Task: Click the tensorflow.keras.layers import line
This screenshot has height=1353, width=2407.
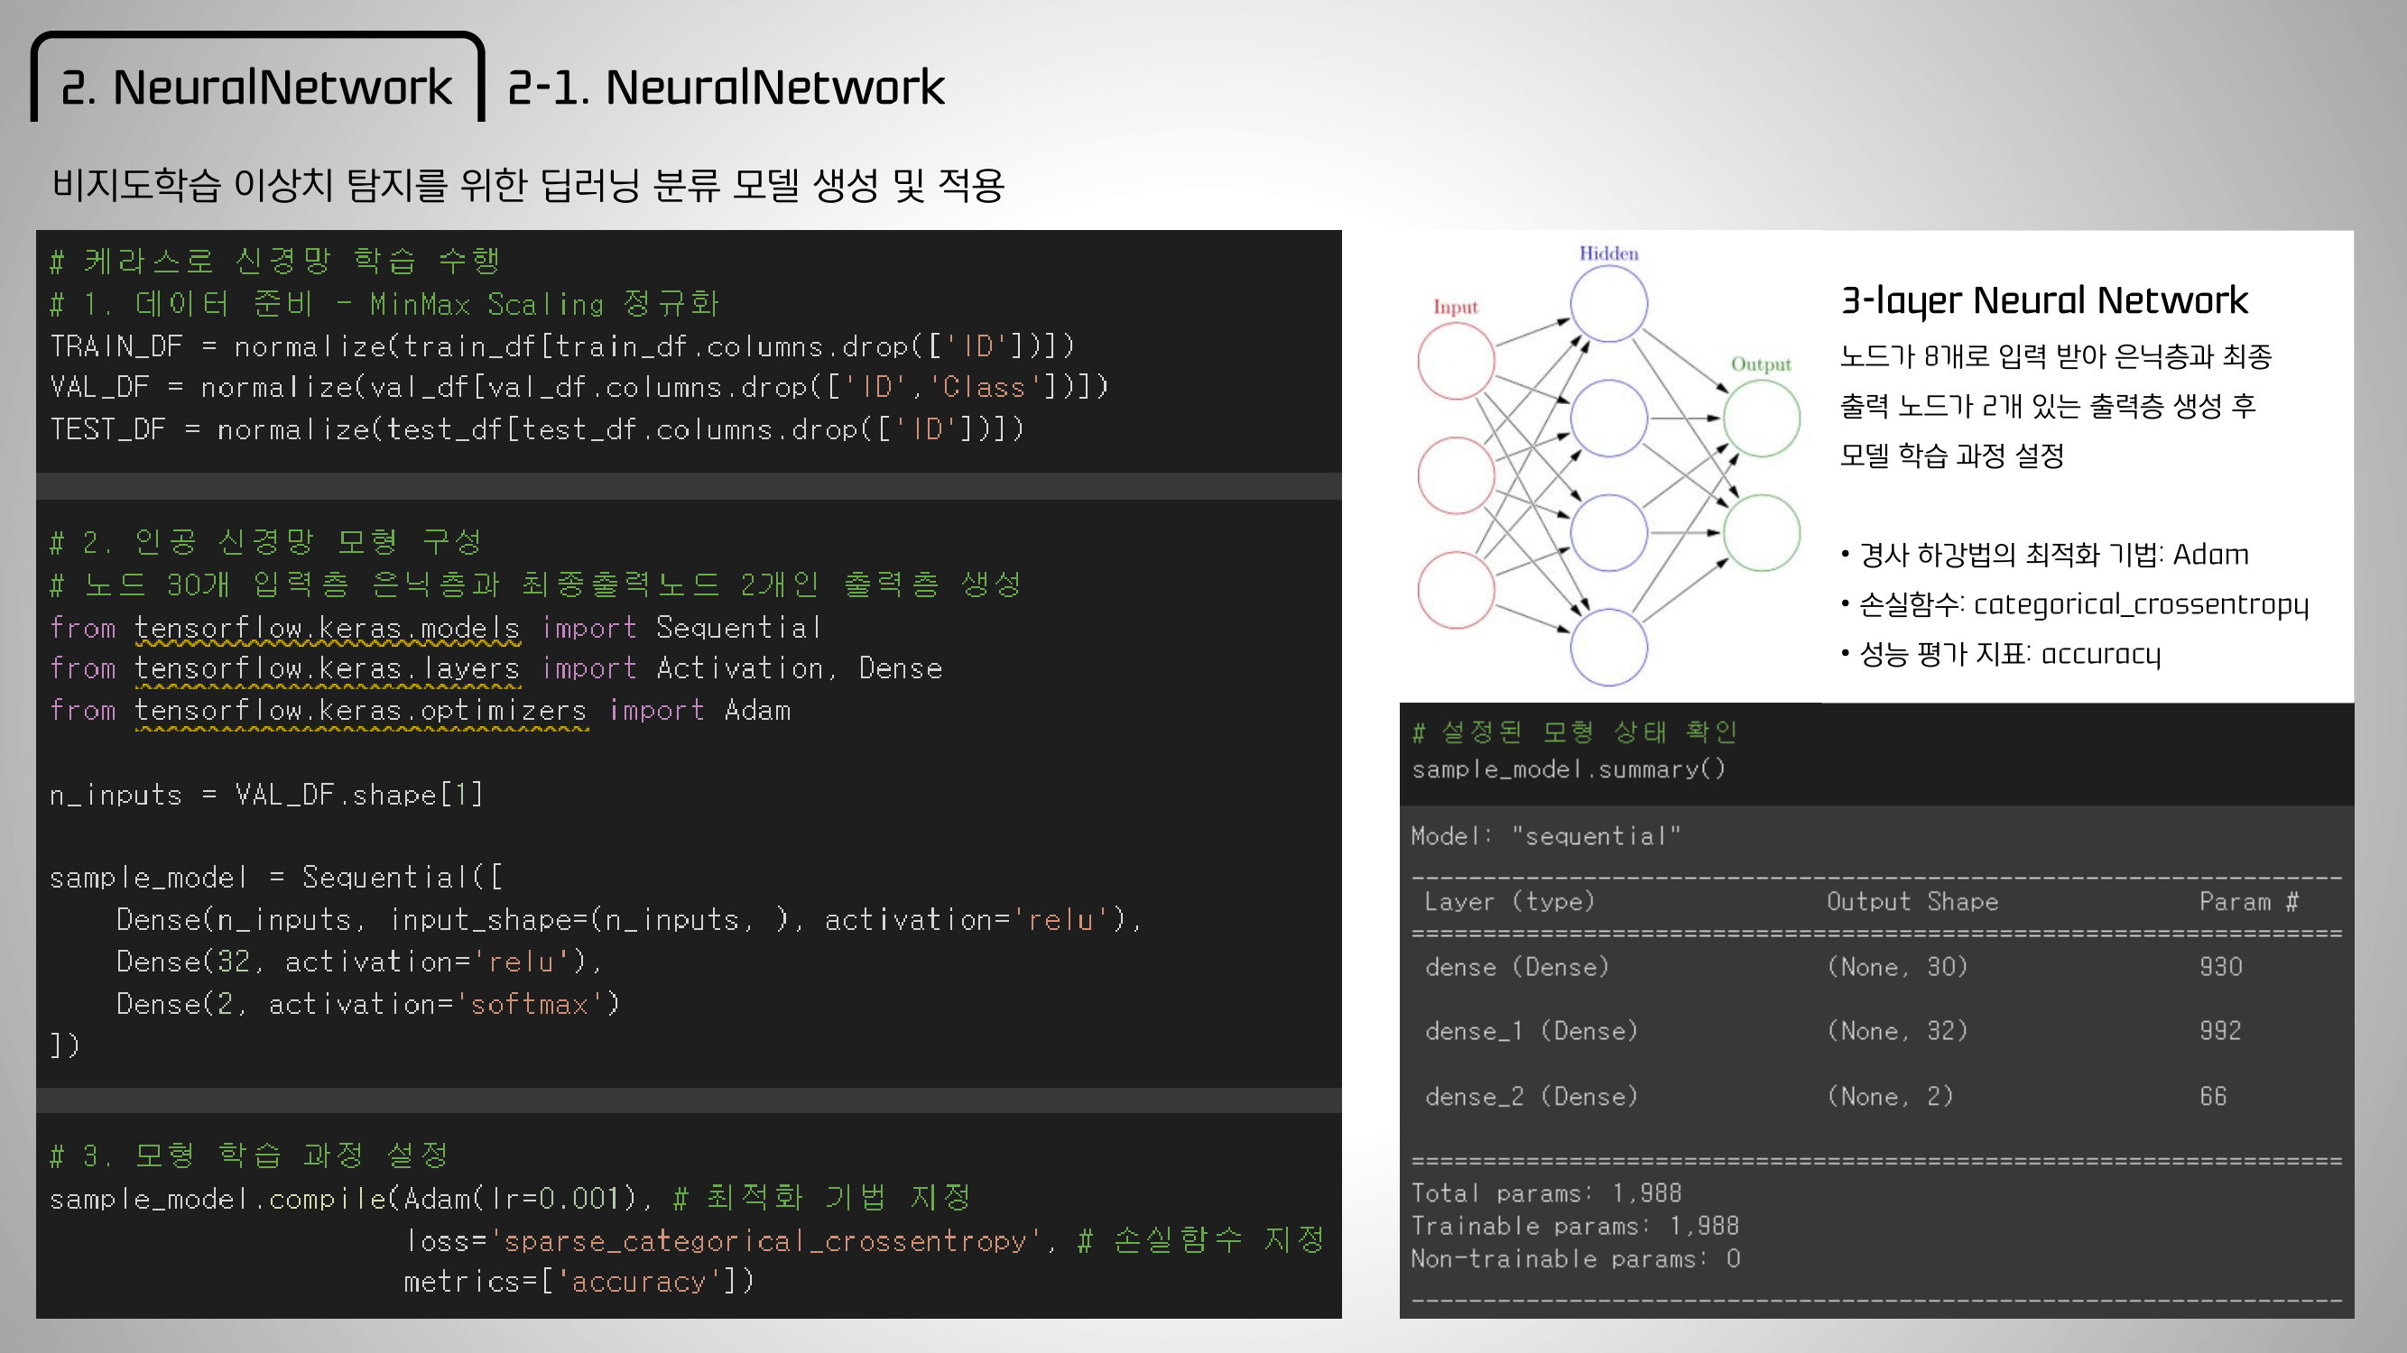Action: (x=496, y=668)
